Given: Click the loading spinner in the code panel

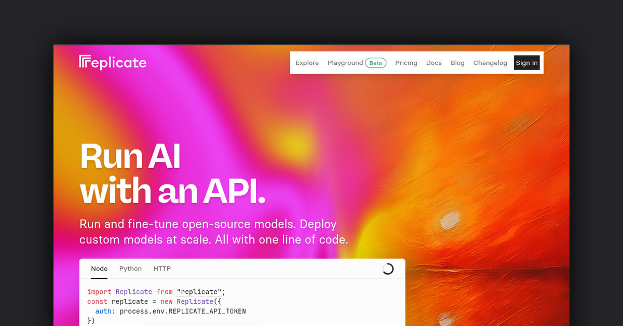Looking at the screenshot, I should pyautogui.click(x=387, y=268).
